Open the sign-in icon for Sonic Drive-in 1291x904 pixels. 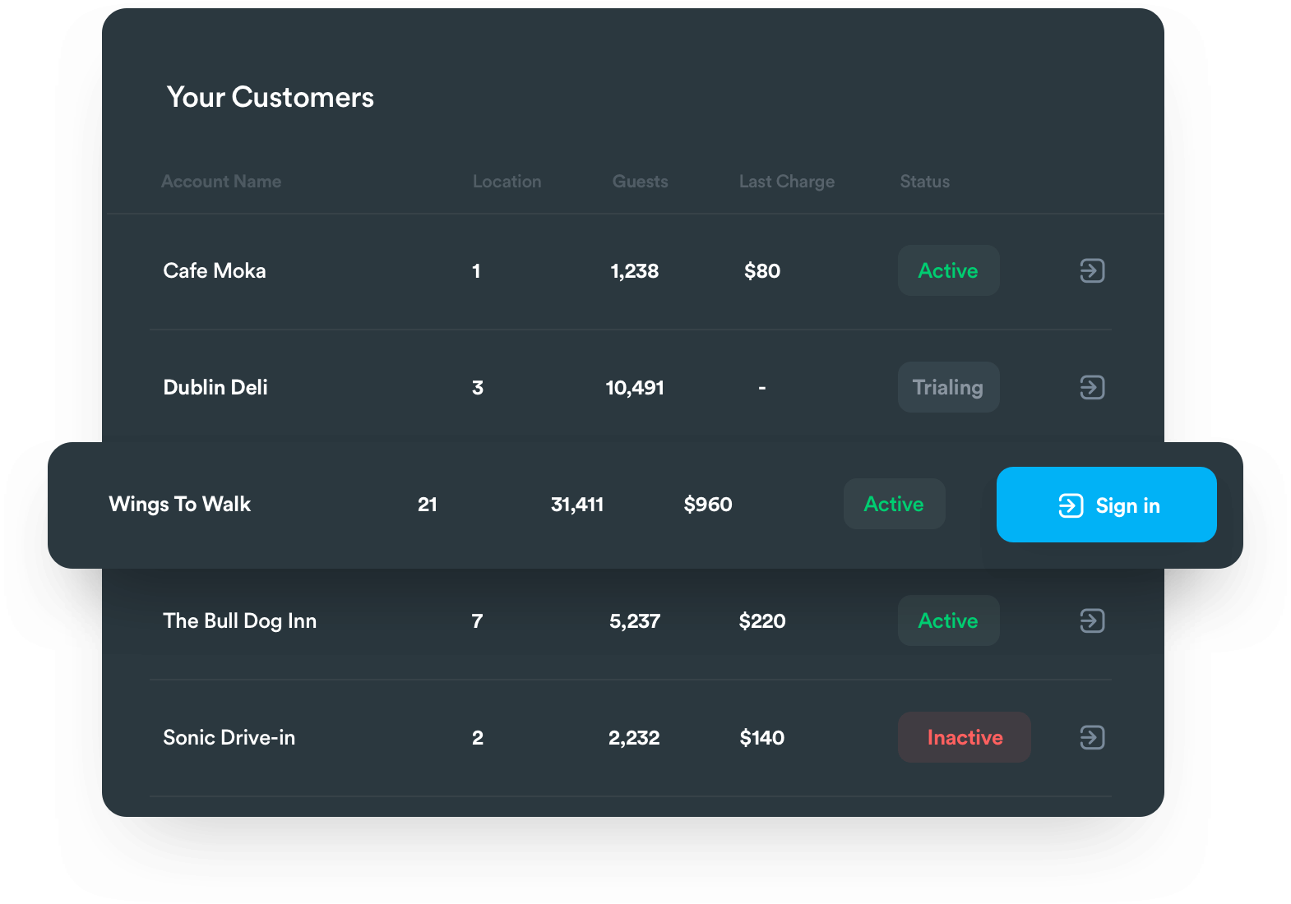pos(1092,737)
